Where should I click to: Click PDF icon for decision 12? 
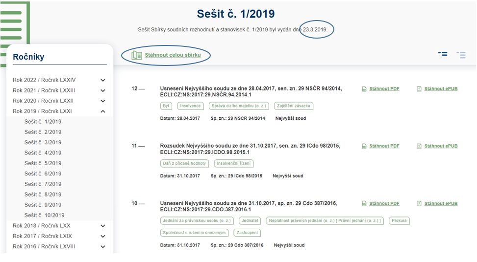tap(364, 89)
